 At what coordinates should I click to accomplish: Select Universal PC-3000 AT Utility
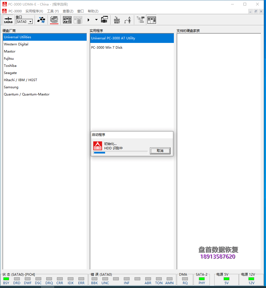pos(132,38)
